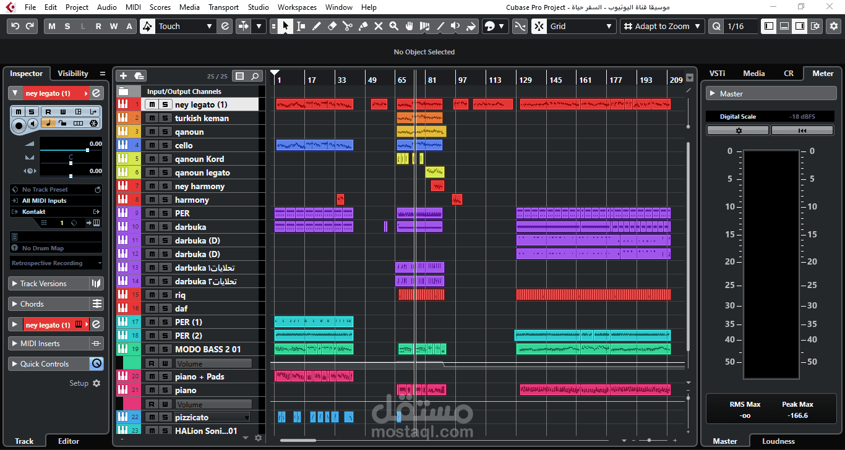Click the Read Automation R button in Inspector
Image resolution: width=845 pixels, height=450 pixels.
(48, 112)
